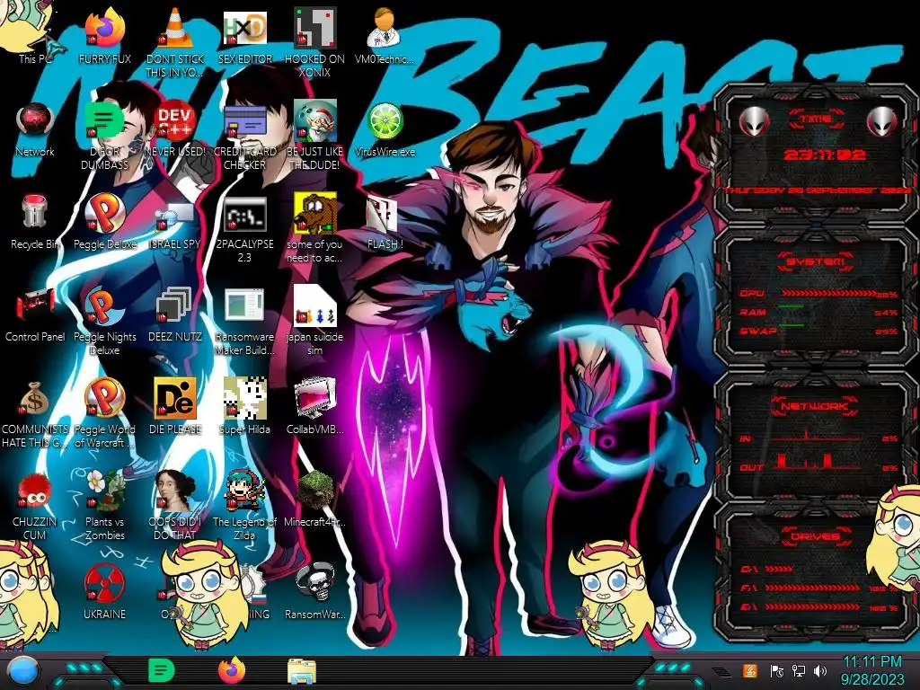The image size is (920, 690).
Task: Click the TIME widget header
Action: [815, 119]
